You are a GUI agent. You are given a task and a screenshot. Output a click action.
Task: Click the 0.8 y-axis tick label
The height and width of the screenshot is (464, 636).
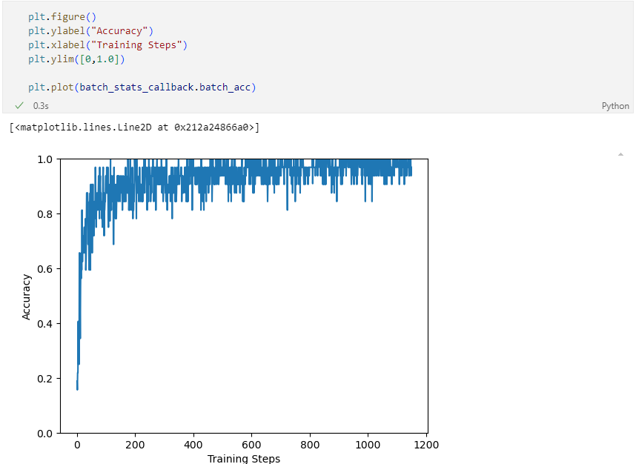click(x=44, y=214)
